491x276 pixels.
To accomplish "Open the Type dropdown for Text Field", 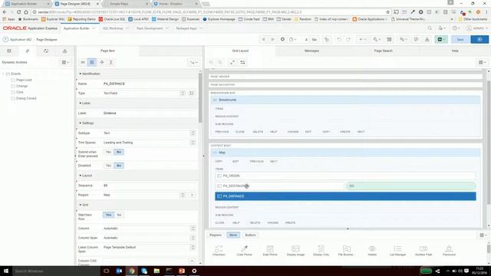I will [183, 94].
